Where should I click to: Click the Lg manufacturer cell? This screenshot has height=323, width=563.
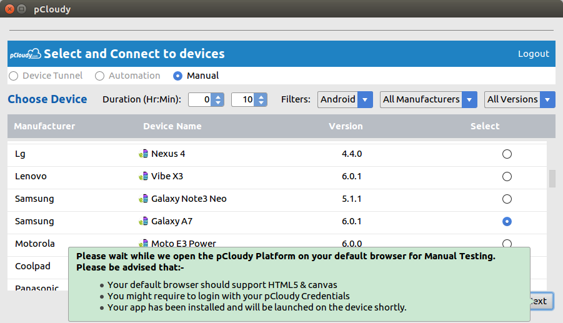pos(20,154)
